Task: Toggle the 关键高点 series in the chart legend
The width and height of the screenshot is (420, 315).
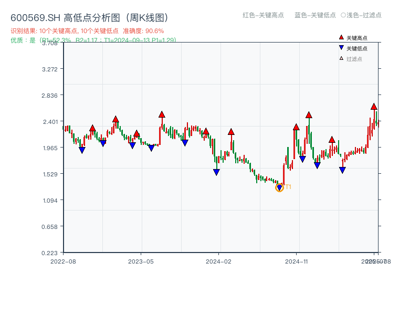Action: (x=353, y=38)
